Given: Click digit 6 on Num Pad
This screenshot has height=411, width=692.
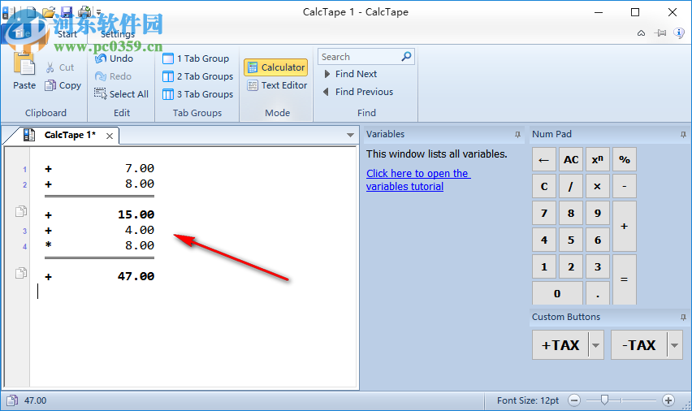Looking at the screenshot, I should (x=598, y=240).
